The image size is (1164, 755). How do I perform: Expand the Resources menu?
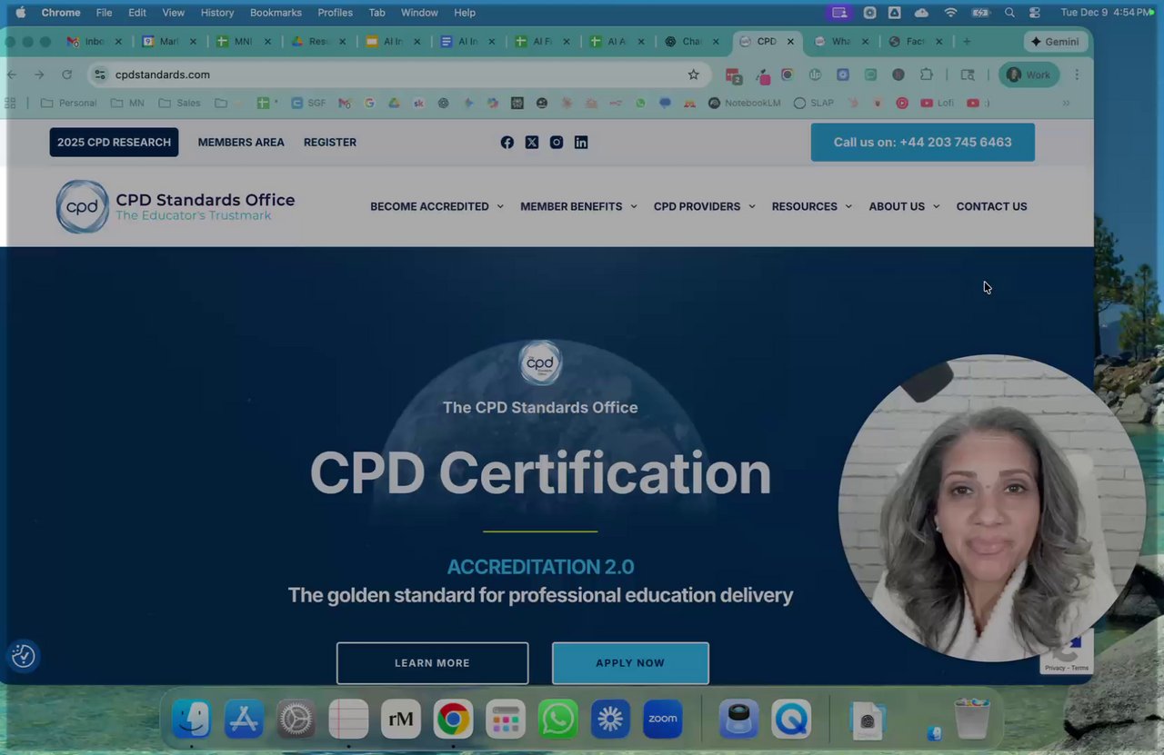point(812,206)
